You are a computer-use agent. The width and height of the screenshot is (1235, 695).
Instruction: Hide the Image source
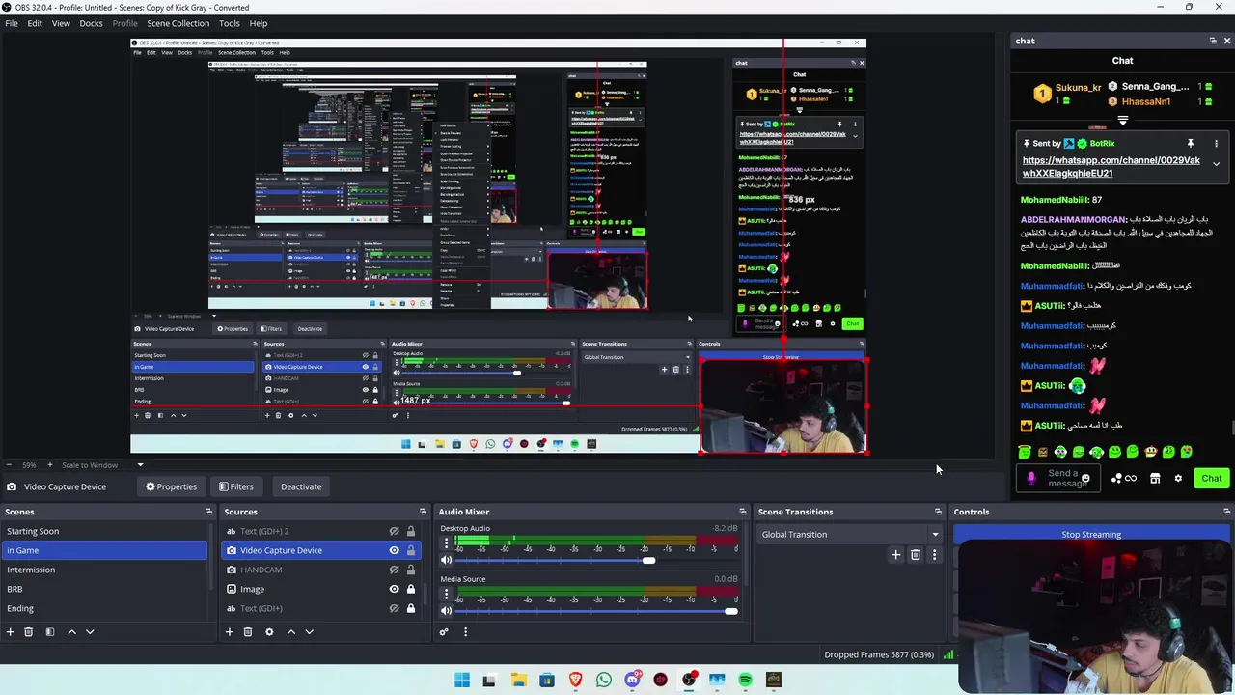tap(394, 589)
